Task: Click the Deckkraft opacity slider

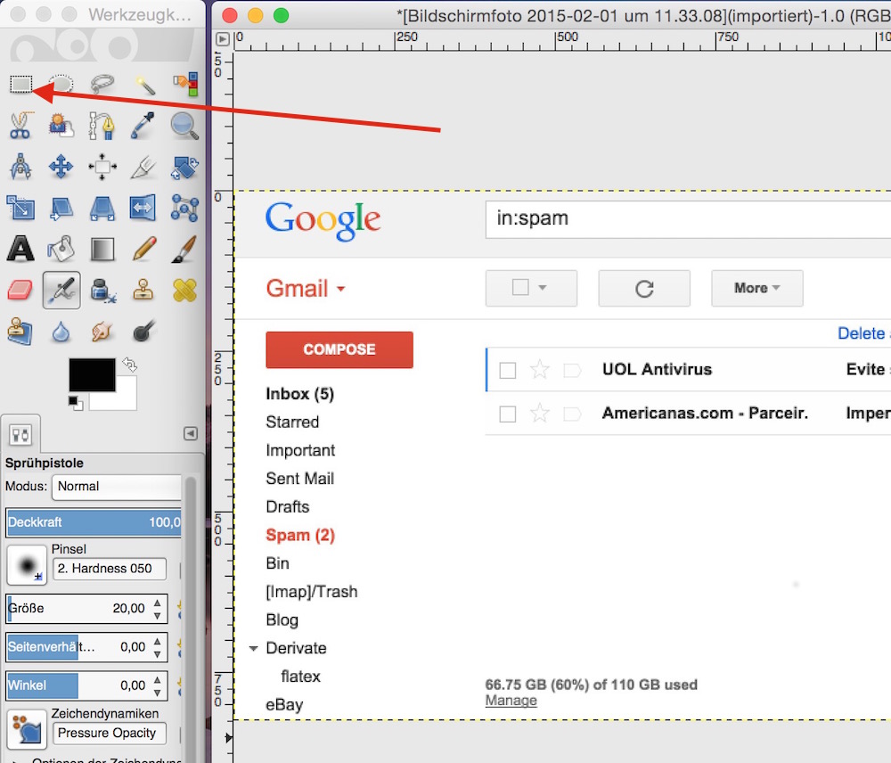Action: point(94,522)
